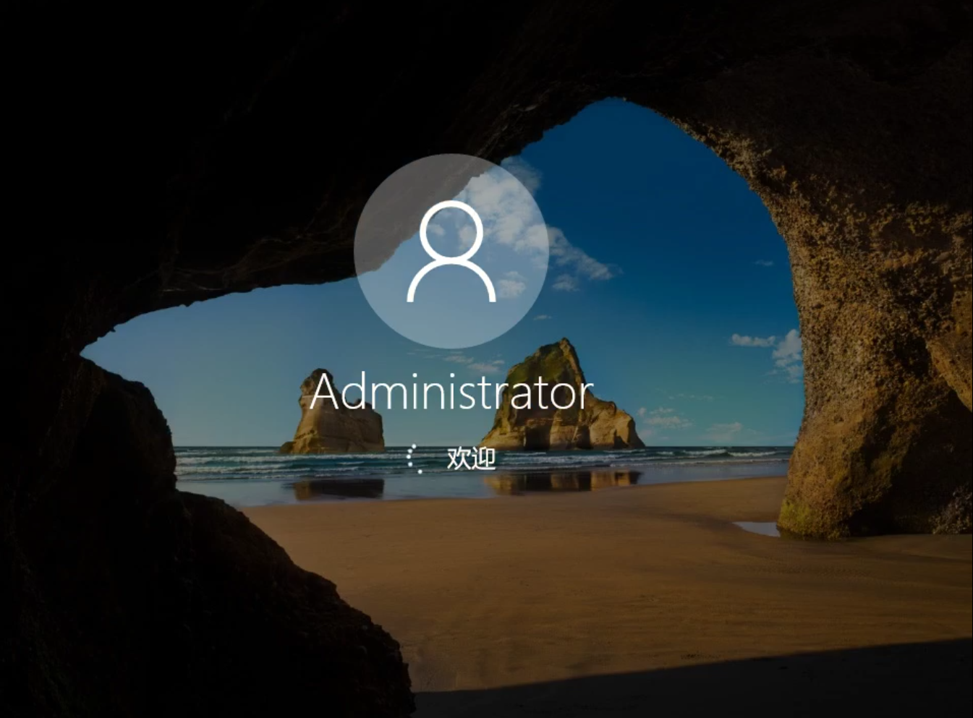Click the head of the user icon

tap(451, 229)
